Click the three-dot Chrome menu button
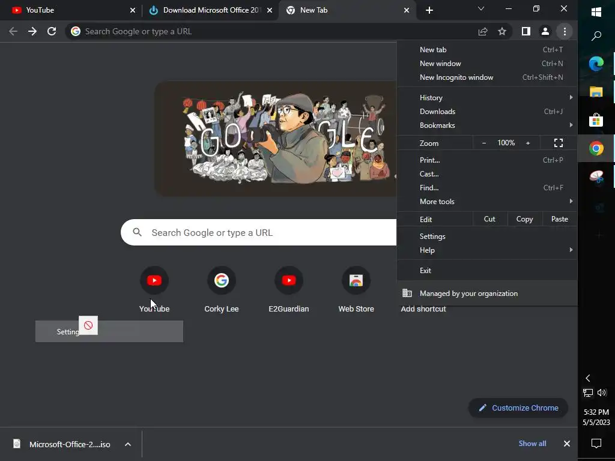The width and height of the screenshot is (615, 461). (x=565, y=31)
